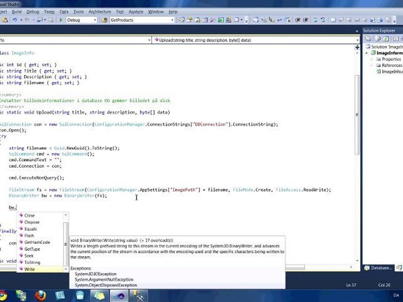403x302 pixels.
Task: Open Sticky Notes from the taskbar
Action: 99,295
